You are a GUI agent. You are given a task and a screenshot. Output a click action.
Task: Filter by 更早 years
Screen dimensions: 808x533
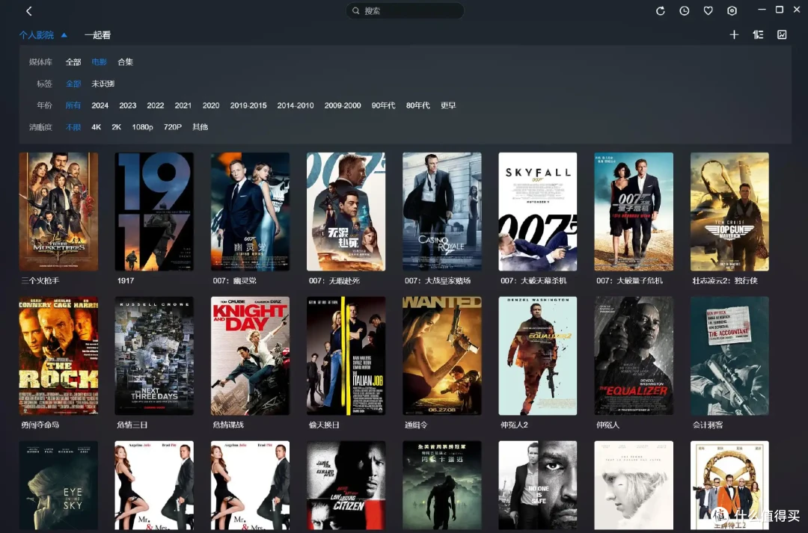448,105
